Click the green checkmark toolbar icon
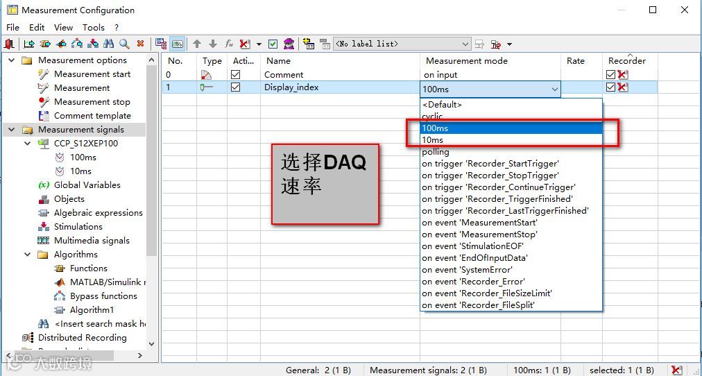The height and width of the screenshot is (376, 702). tap(273, 44)
